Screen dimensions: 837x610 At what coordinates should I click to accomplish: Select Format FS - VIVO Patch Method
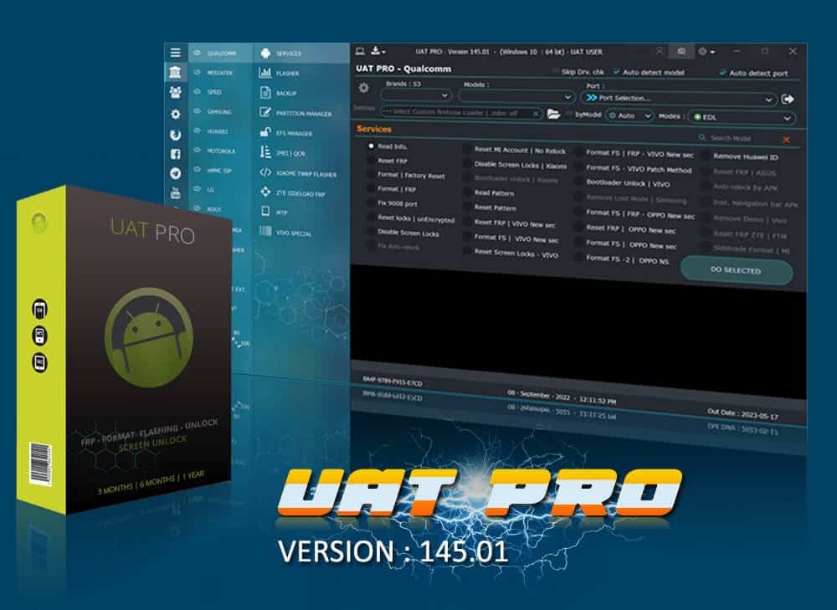(x=633, y=169)
